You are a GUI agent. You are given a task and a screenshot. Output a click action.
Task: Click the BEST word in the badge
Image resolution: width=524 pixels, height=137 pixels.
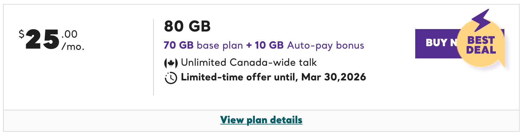[x=481, y=40]
